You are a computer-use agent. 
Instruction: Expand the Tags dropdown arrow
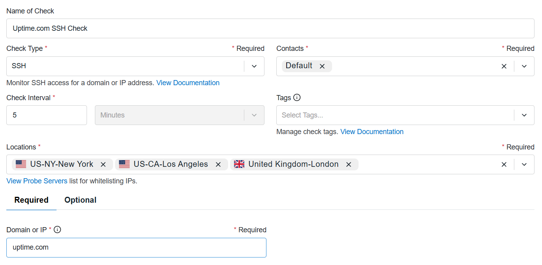[x=524, y=115]
